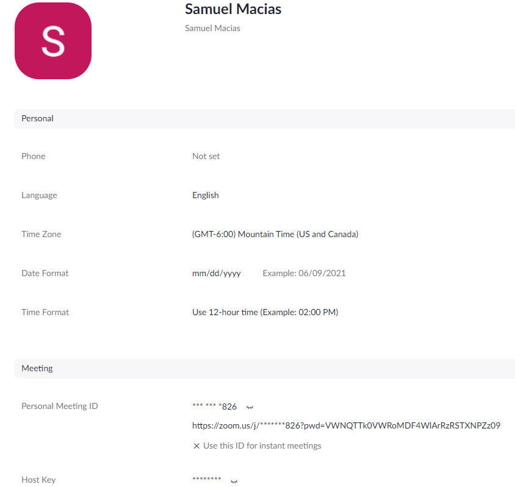Click the Meeting section header
Viewport: 515px width, 487px height.
pyautogui.click(x=37, y=368)
